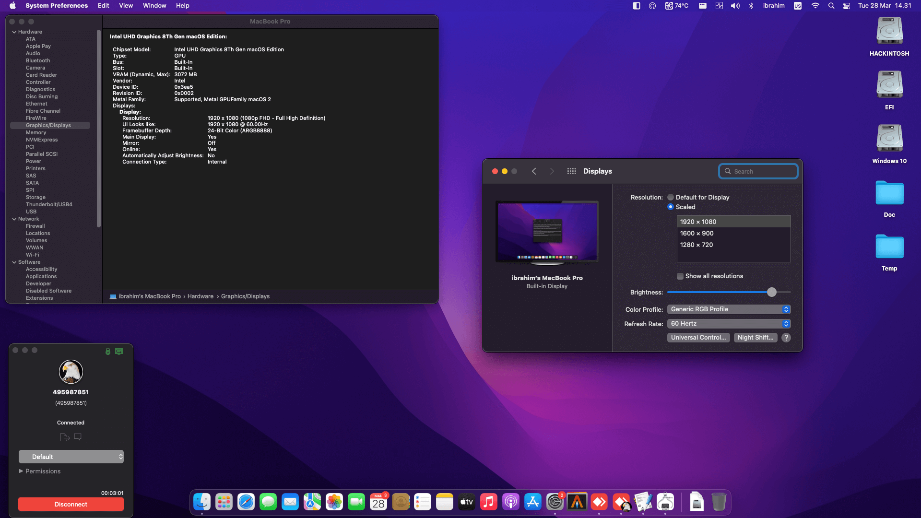The image size is (921, 518).
Task: Select the Scaled resolution radio button
Action: point(671,207)
